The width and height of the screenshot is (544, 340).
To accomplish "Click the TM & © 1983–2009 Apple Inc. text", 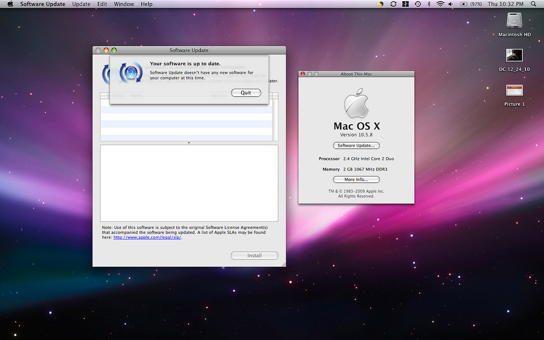I will pyautogui.click(x=356, y=191).
